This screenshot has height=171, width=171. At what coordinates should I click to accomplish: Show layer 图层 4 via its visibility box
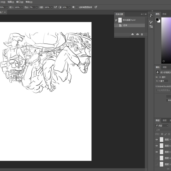coord(156,158)
